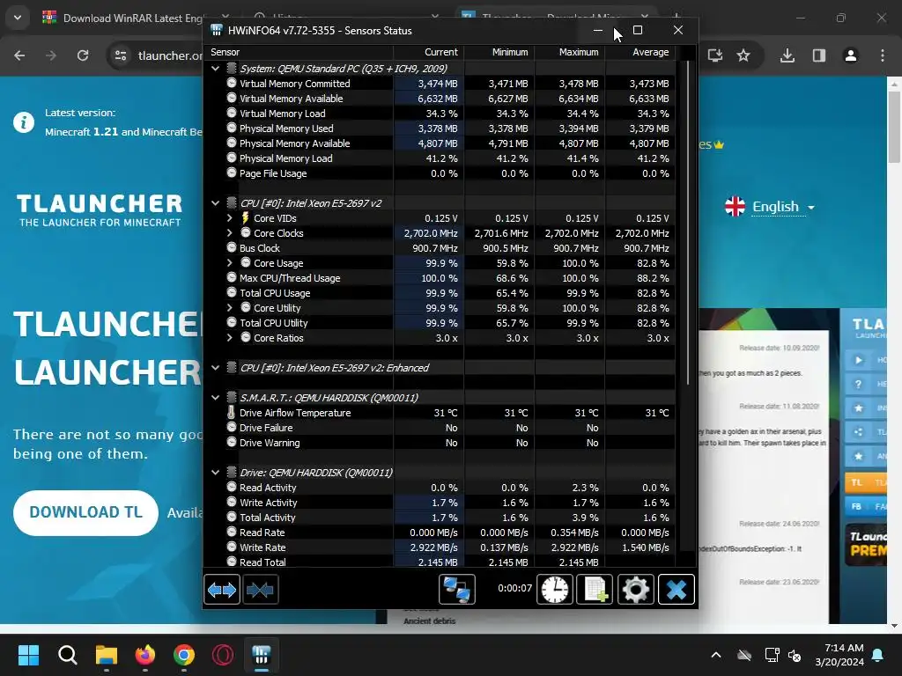Switch to Download WinRAR tab

click(x=134, y=18)
